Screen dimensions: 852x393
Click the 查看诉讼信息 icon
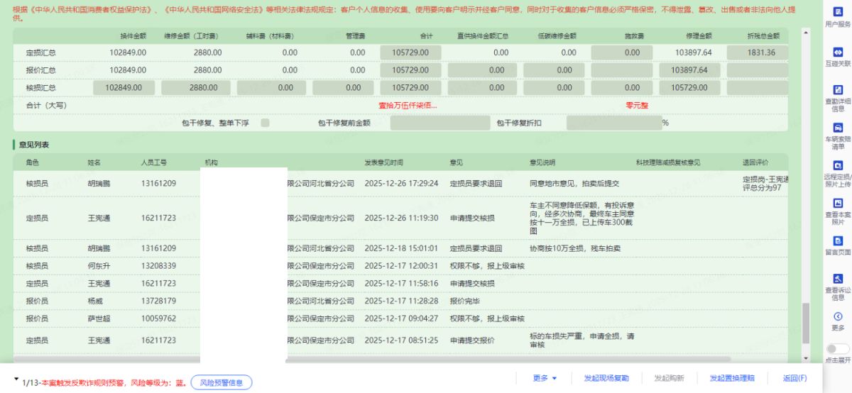[838, 279]
